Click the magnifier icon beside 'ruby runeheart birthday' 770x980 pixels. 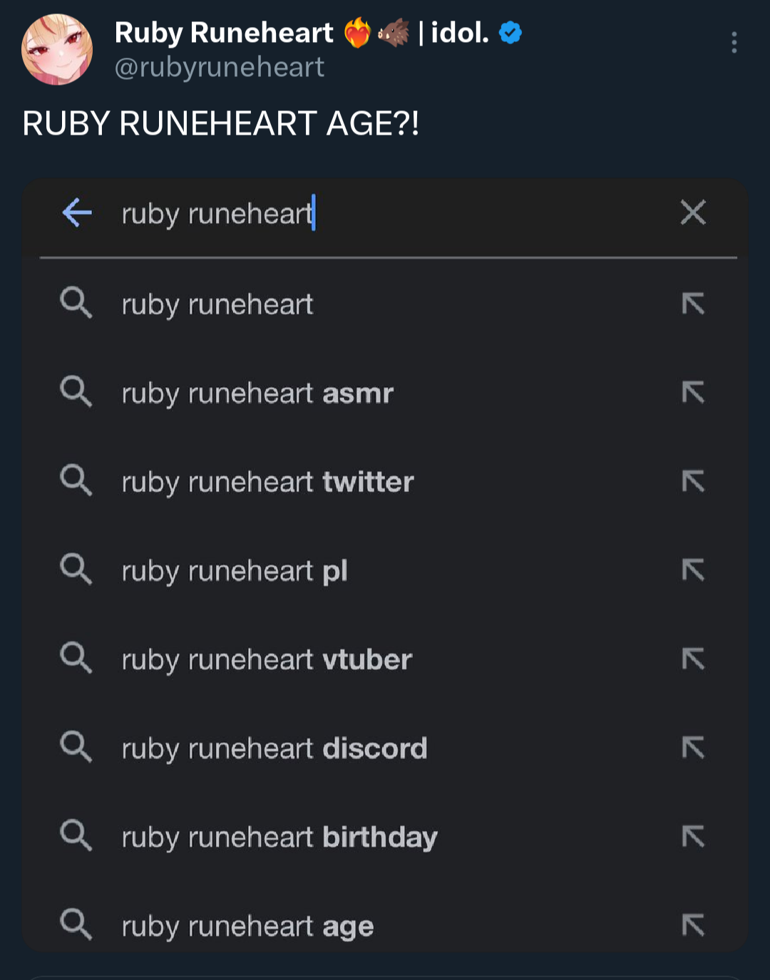click(x=76, y=835)
